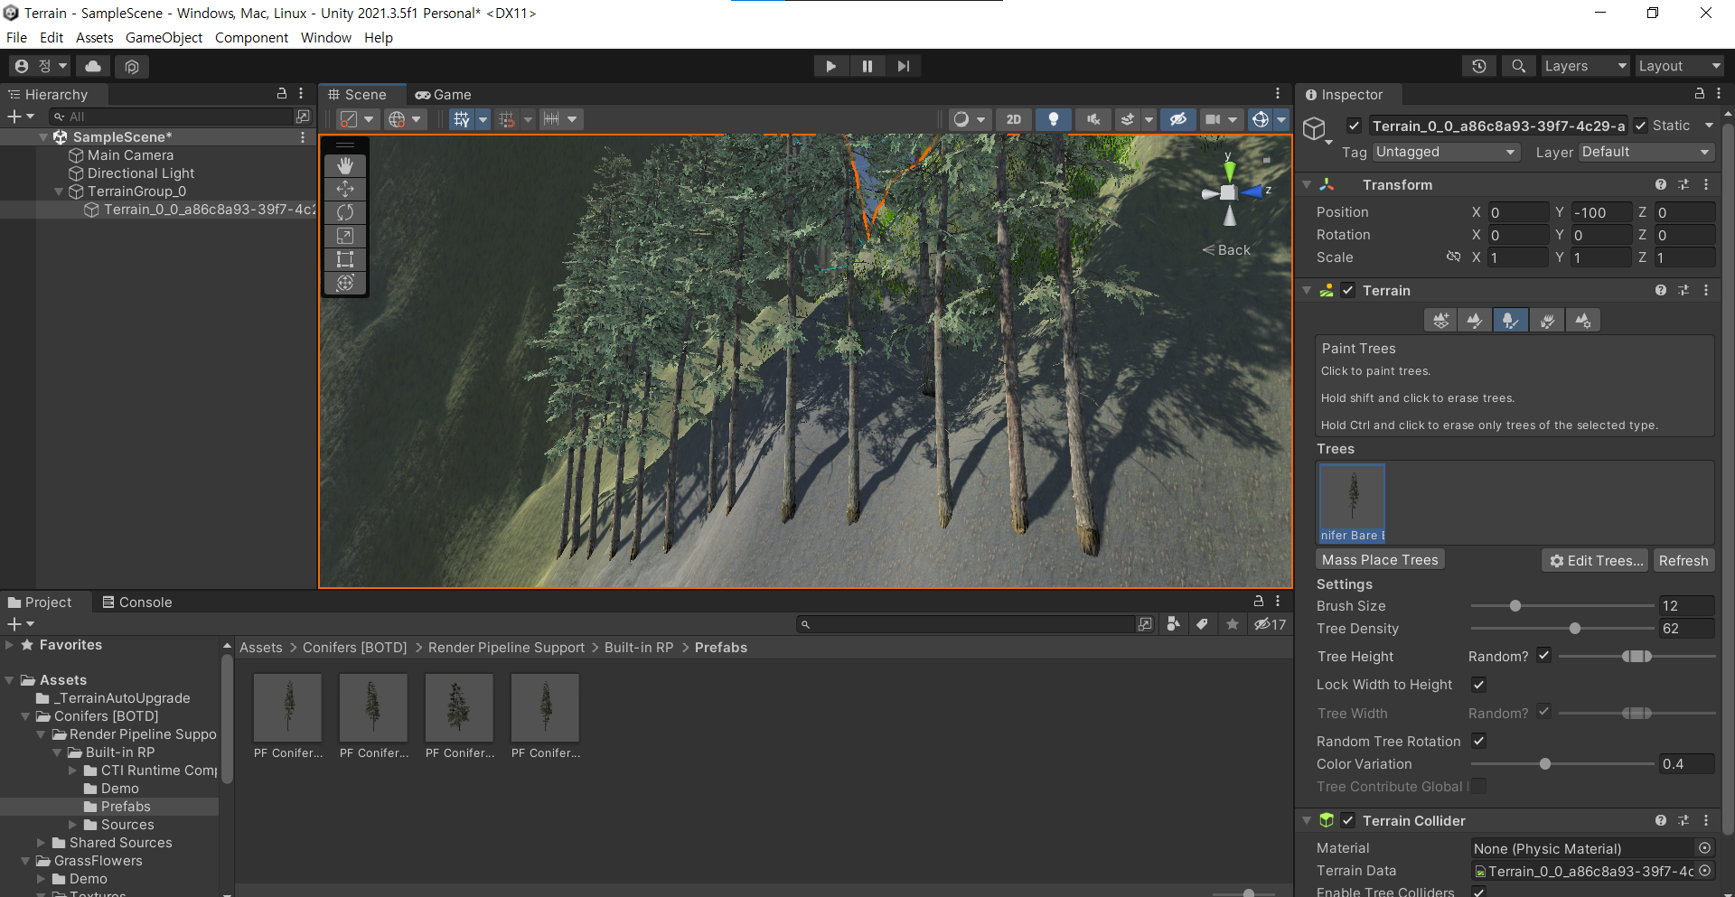Viewport: 1735px width, 897px height.
Task: Open Terrain component preset icon
Action: (1683, 290)
